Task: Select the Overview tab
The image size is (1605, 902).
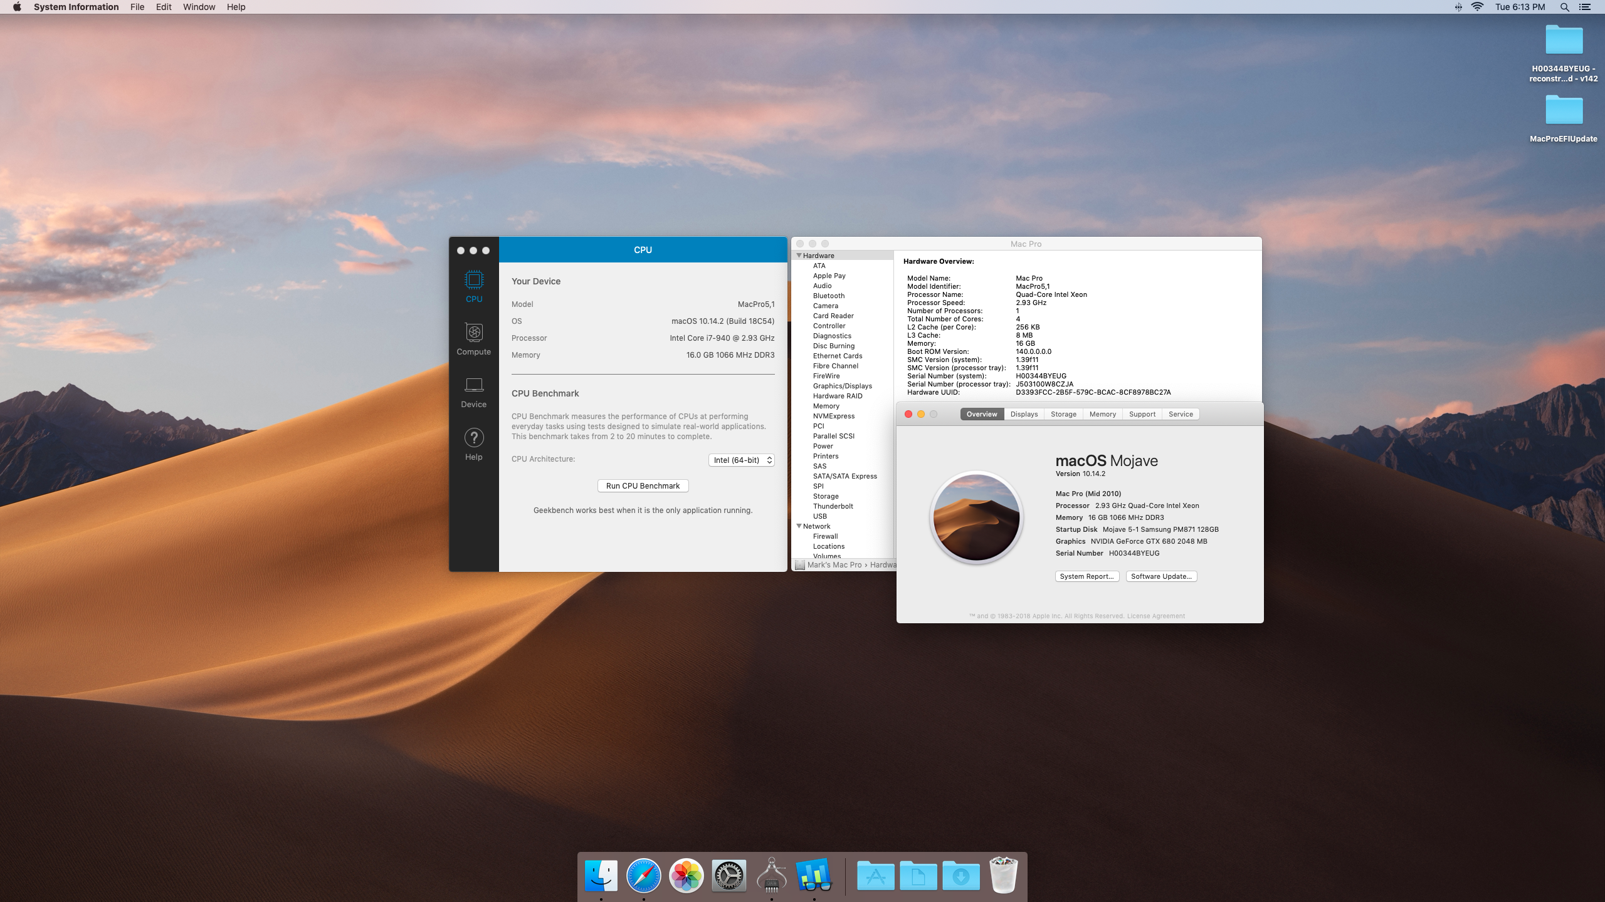Action: pyautogui.click(x=982, y=414)
